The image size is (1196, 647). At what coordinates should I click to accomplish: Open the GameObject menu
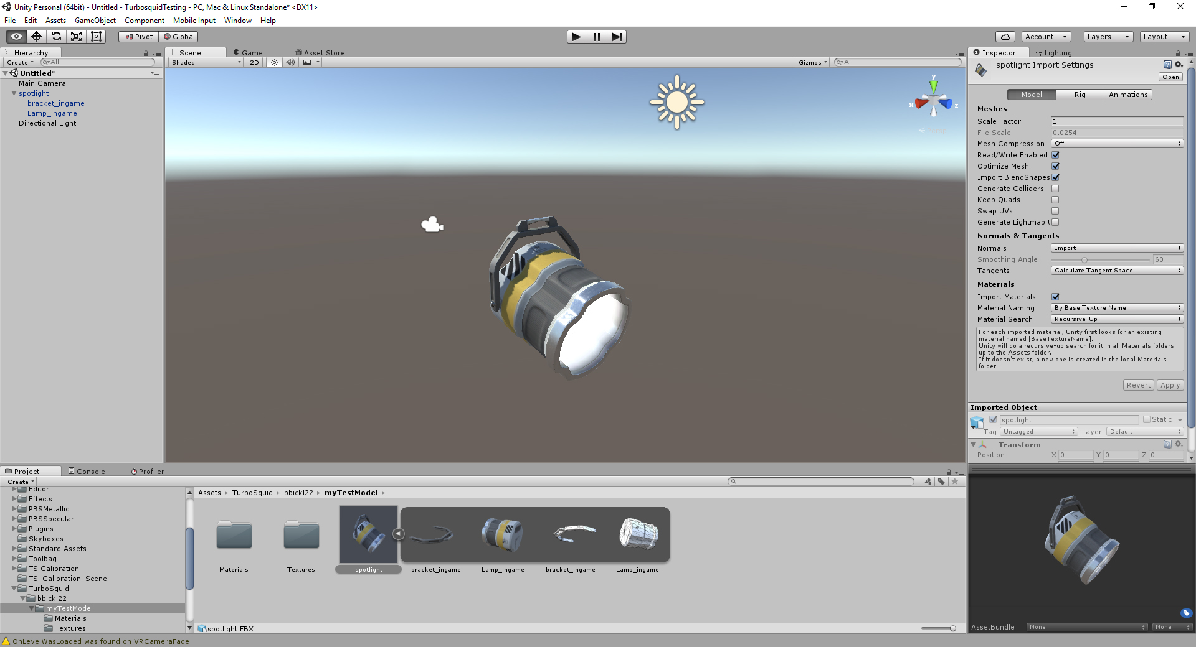coord(95,20)
